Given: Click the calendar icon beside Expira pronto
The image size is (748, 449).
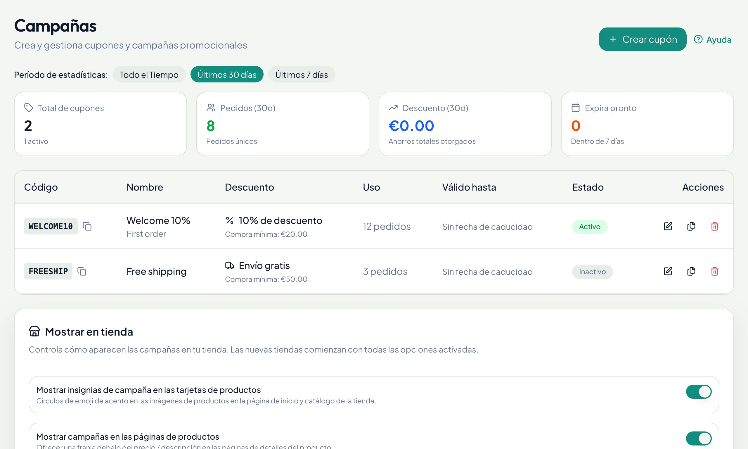Looking at the screenshot, I should pyautogui.click(x=575, y=108).
